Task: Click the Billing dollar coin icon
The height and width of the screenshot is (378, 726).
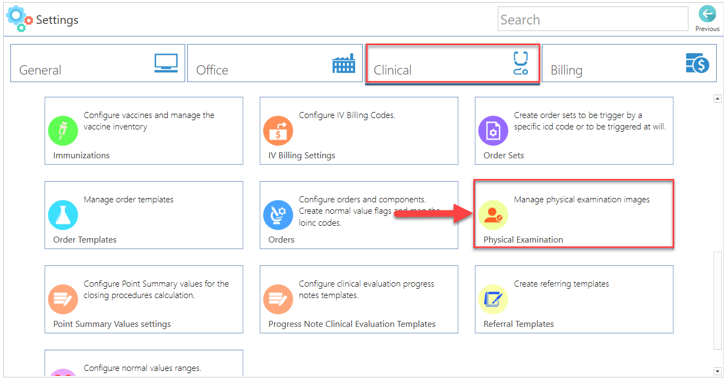Action: point(697,63)
